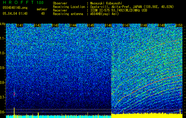Click the A504HB(yagi 4el) antenna text

click(x=104, y=14)
